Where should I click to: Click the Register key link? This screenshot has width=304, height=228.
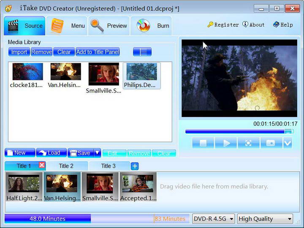coord(223,25)
